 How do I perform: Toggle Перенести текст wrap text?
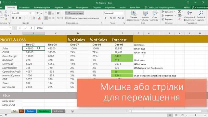74,13
